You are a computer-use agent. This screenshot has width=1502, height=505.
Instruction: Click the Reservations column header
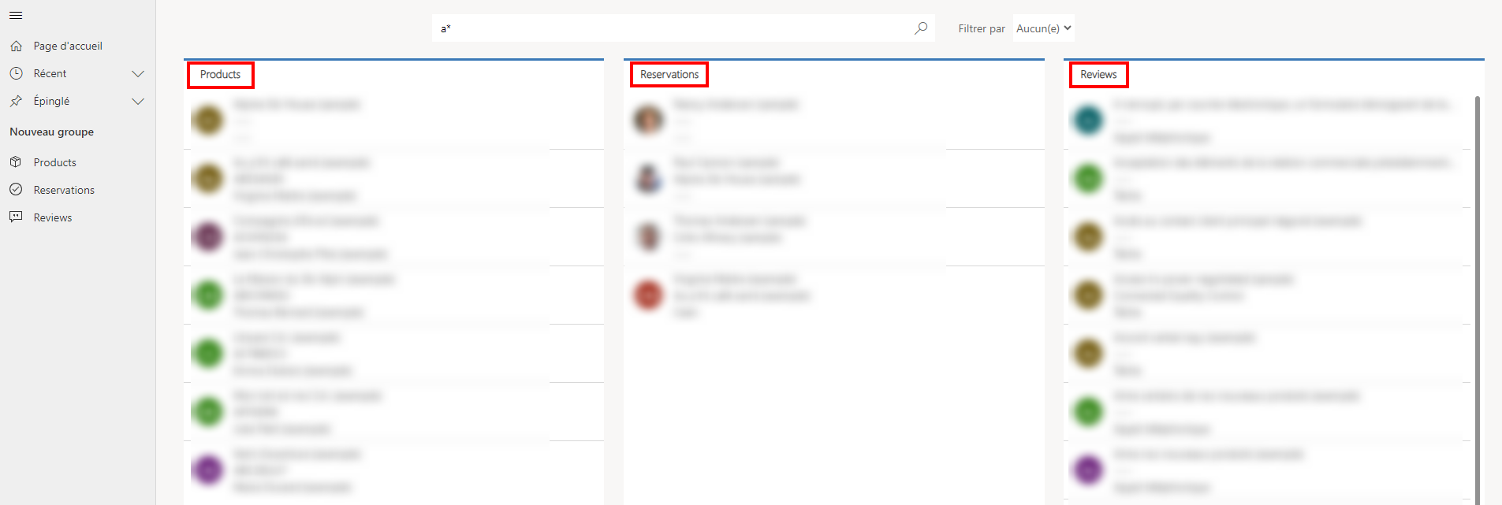669,75
